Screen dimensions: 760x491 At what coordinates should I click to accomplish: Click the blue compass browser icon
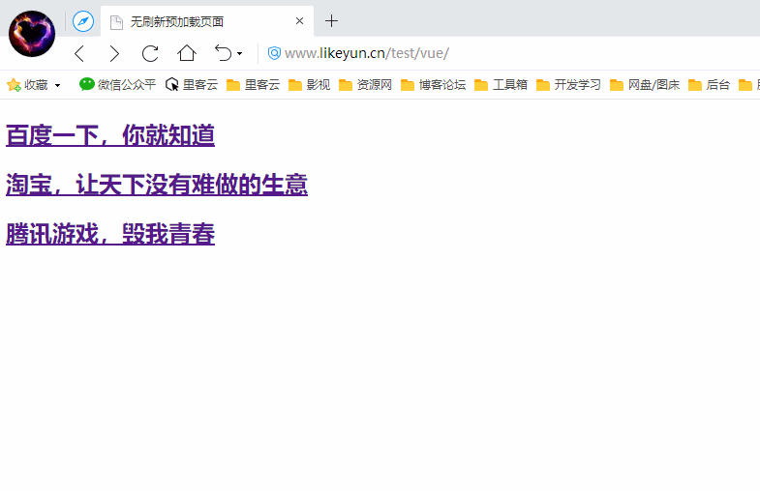pyautogui.click(x=83, y=21)
